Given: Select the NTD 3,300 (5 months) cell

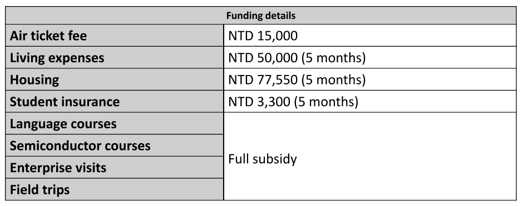Looking at the screenshot, I should [370, 102].
